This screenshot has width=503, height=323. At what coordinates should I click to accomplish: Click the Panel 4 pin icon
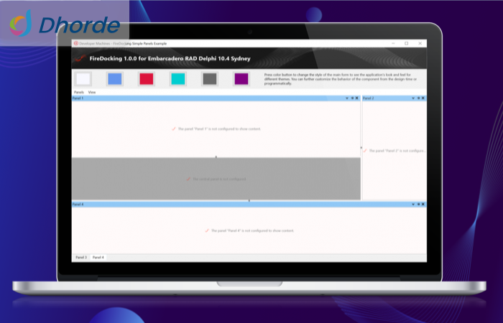(x=418, y=205)
